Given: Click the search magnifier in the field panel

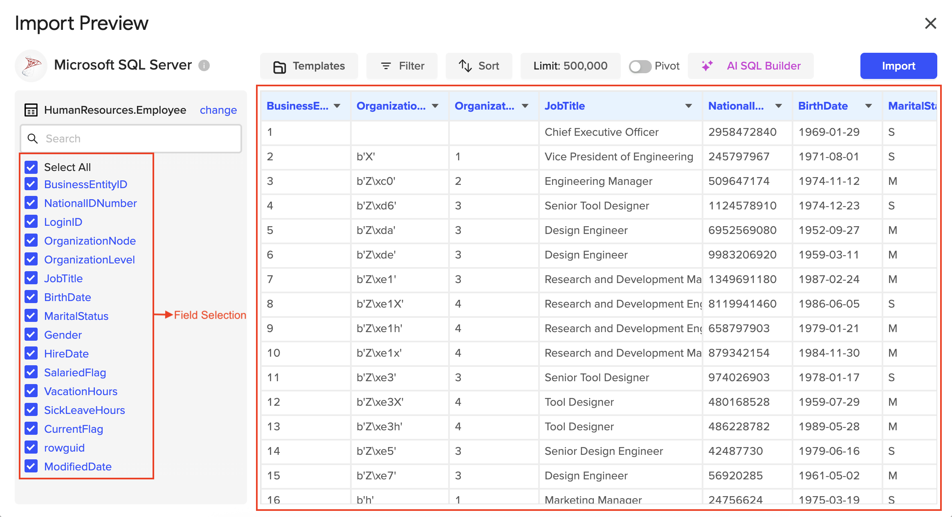Looking at the screenshot, I should [33, 139].
